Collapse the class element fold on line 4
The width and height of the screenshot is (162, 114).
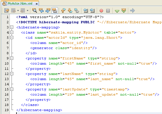(x=12, y=32)
